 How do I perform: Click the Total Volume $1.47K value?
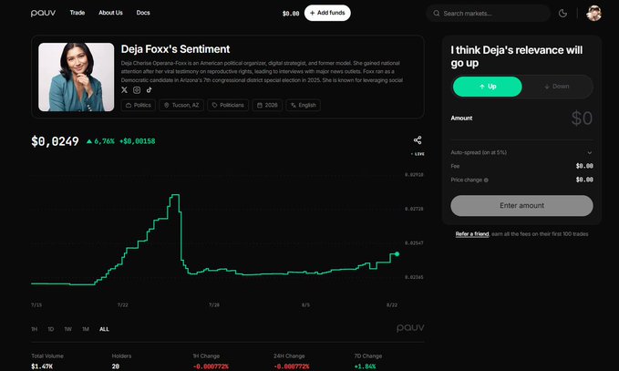click(x=42, y=366)
